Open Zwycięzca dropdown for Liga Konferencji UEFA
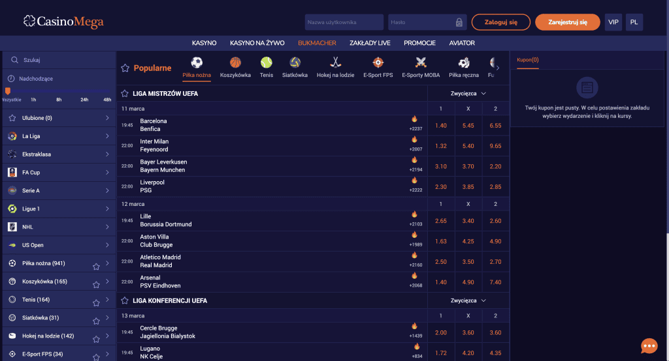 [x=468, y=300]
